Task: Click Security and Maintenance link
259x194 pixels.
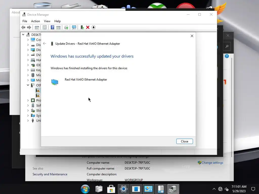Action: (x=50, y=174)
